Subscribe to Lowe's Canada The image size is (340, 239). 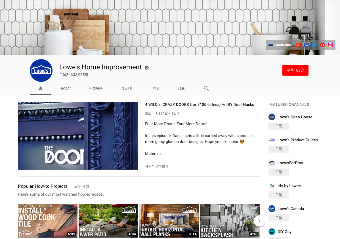pos(279,218)
